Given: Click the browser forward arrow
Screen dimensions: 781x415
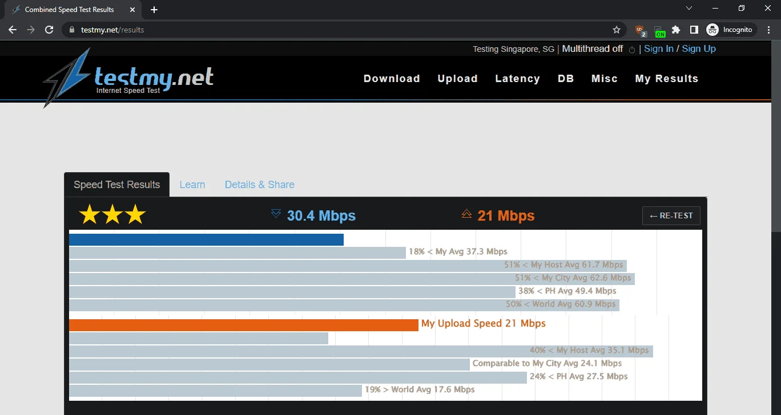Looking at the screenshot, I should (31, 30).
